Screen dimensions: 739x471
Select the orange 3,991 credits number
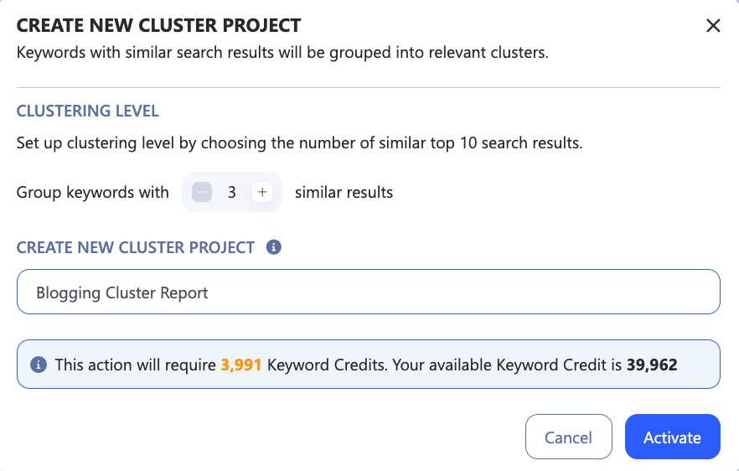[240, 365]
